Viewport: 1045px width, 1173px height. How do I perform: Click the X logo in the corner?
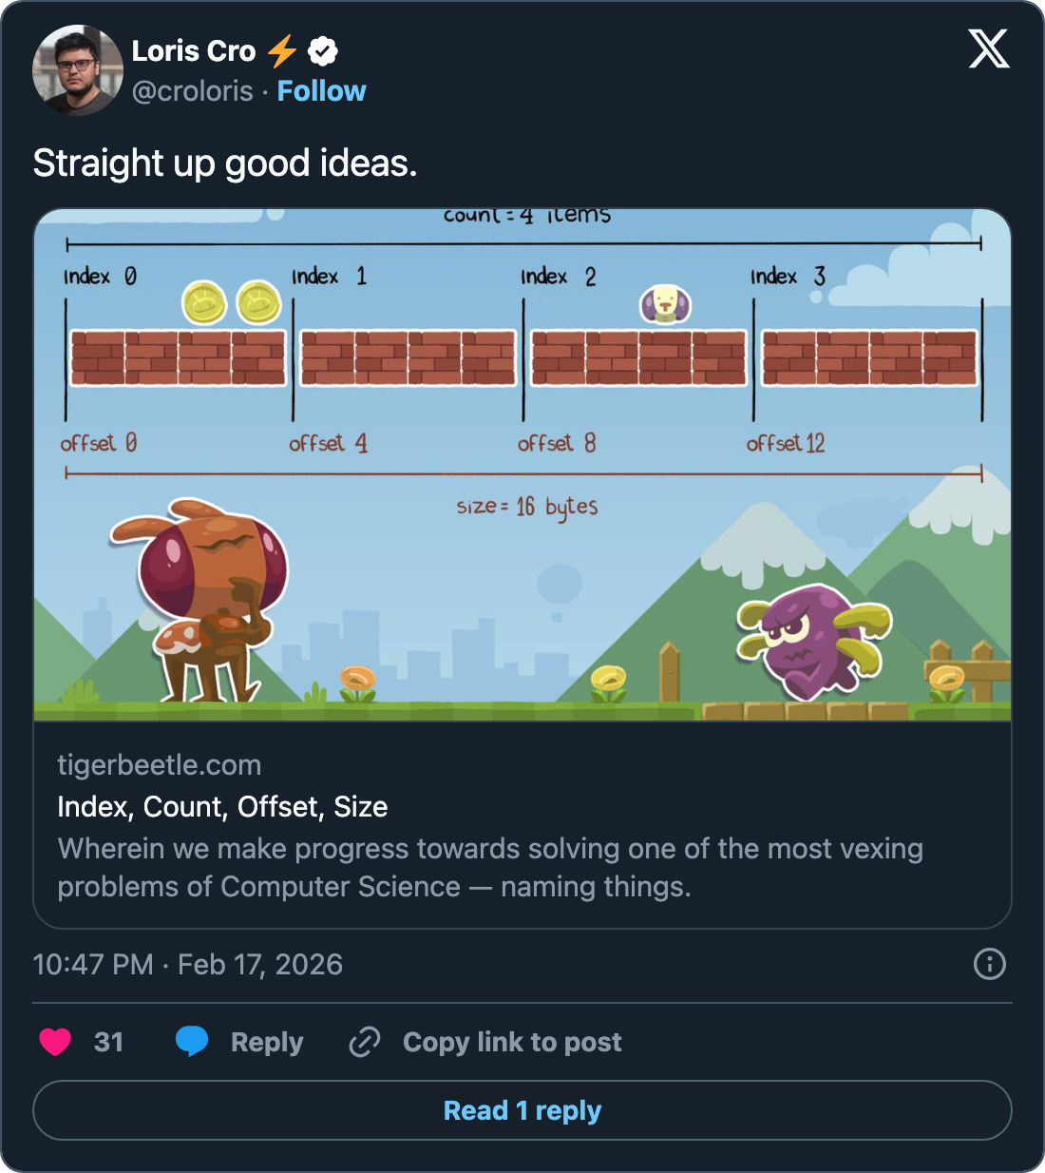tap(989, 48)
